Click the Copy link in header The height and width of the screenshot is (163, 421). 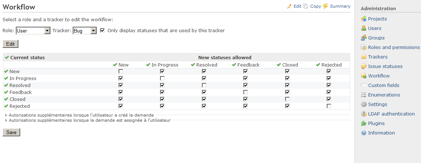316,6
